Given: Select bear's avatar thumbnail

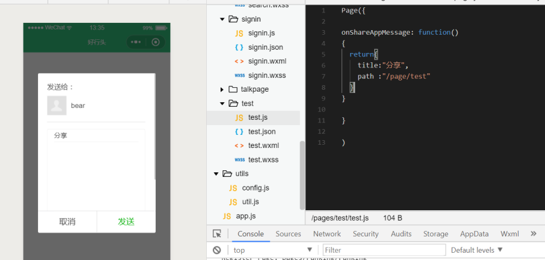Looking at the screenshot, I should click(x=56, y=105).
